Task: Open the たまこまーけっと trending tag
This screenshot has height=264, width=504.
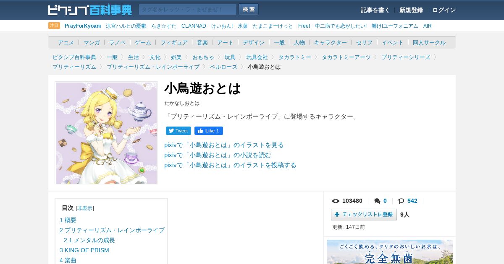Action: [x=273, y=26]
